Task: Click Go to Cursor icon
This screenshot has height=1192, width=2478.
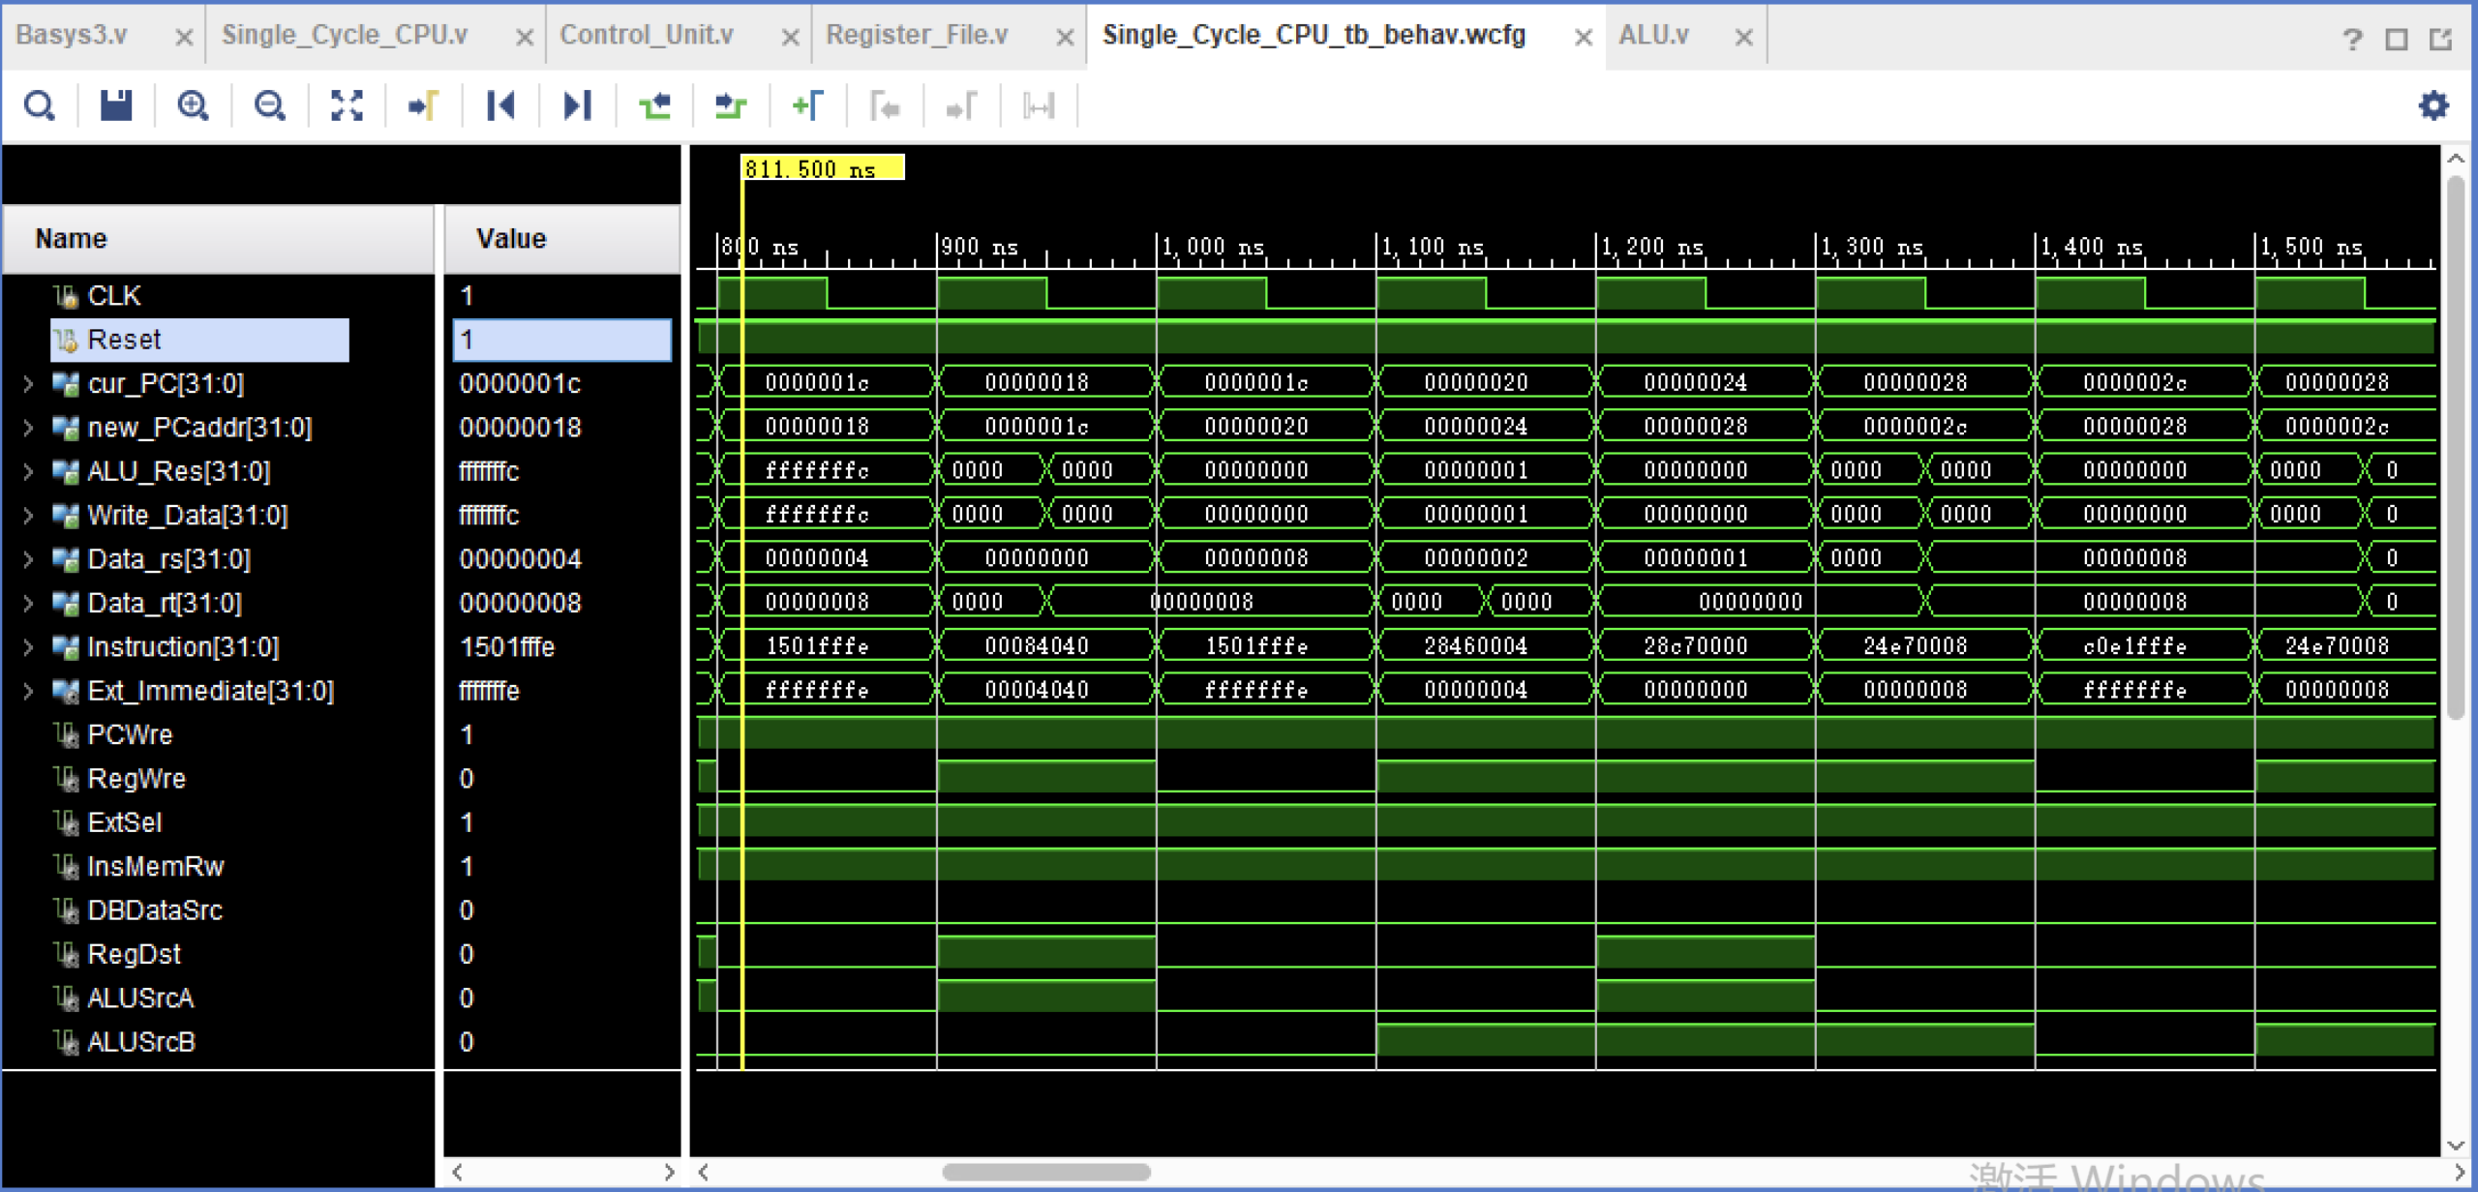Action: 423,105
